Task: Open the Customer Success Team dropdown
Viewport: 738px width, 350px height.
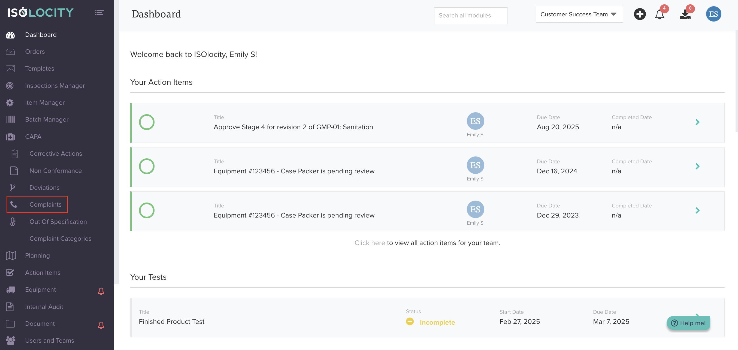Action: click(579, 14)
